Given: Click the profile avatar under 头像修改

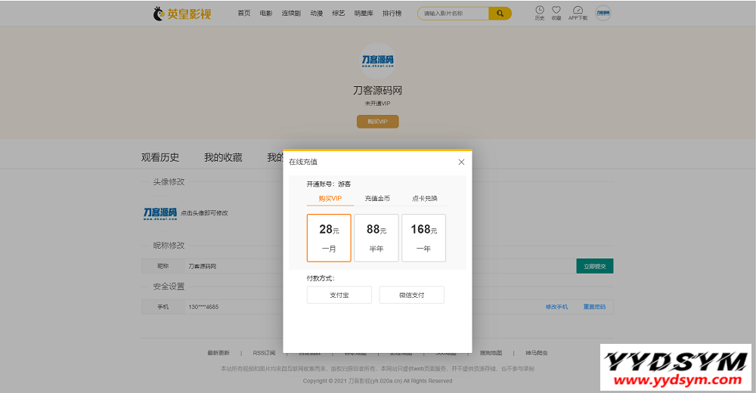Looking at the screenshot, I should click(x=160, y=213).
